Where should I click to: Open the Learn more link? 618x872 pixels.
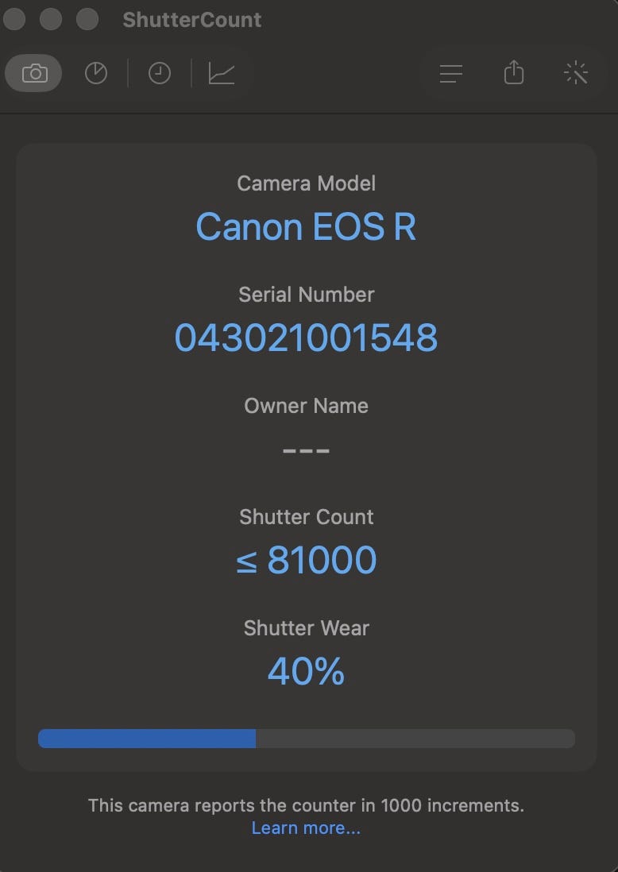point(306,828)
